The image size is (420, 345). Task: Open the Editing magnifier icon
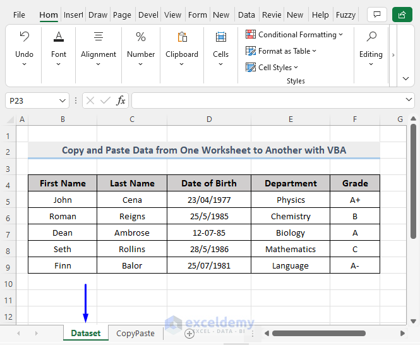(x=371, y=37)
